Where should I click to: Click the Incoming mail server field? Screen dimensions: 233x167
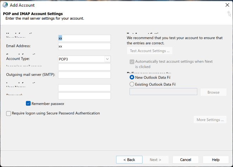(84, 67)
